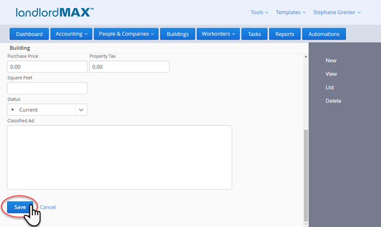The width and height of the screenshot is (381, 227).
Task: Click the Status dropdown chevron arrow
Action: click(81, 110)
